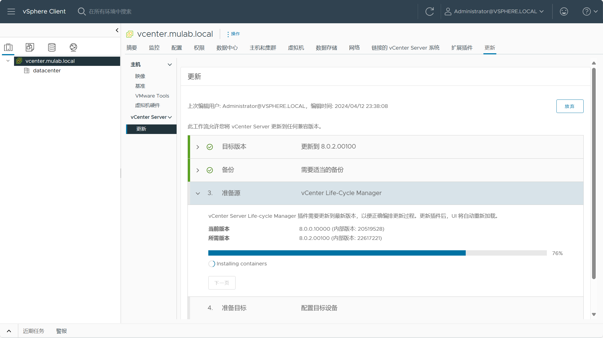Switch to Networking inventory view
This screenshot has height=338, width=603.
click(x=73, y=47)
